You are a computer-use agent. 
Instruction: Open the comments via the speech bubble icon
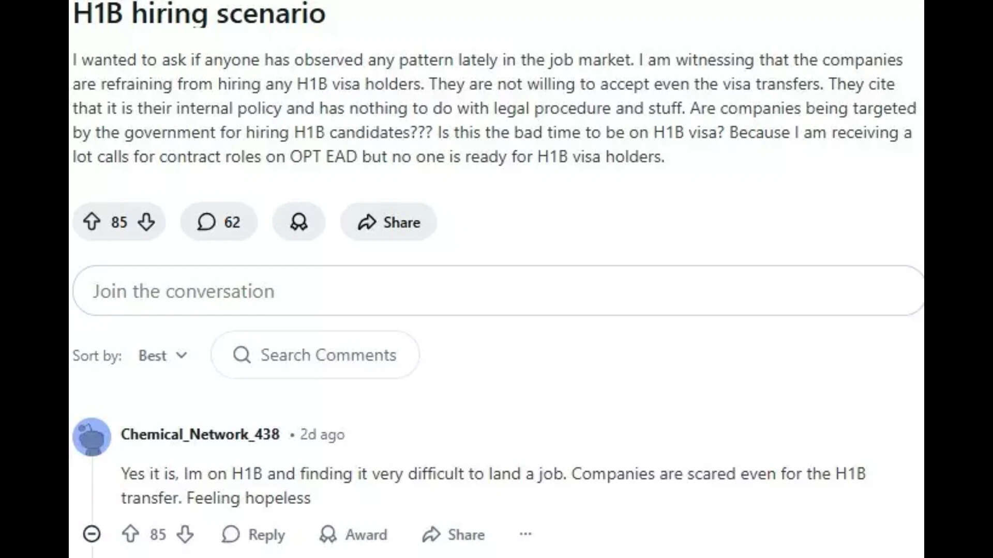(207, 221)
